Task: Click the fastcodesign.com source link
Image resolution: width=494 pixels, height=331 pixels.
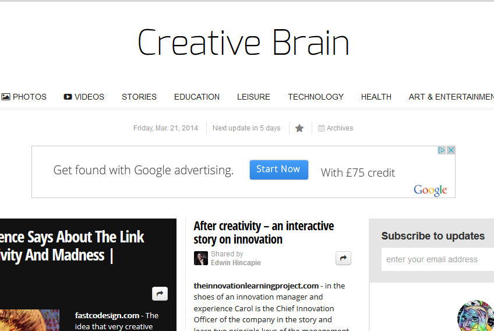Action: point(107,315)
